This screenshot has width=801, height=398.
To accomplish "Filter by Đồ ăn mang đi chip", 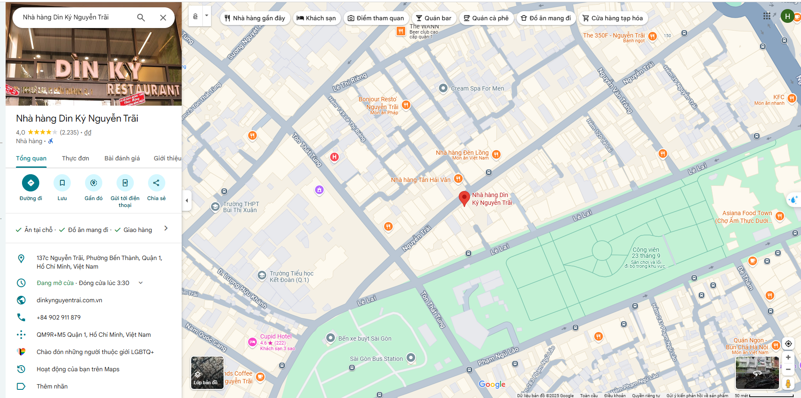I will pos(546,18).
